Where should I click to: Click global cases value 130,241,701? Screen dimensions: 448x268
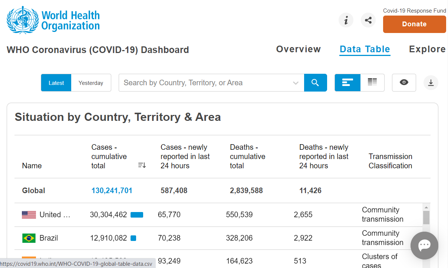pyautogui.click(x=112, y=191)
